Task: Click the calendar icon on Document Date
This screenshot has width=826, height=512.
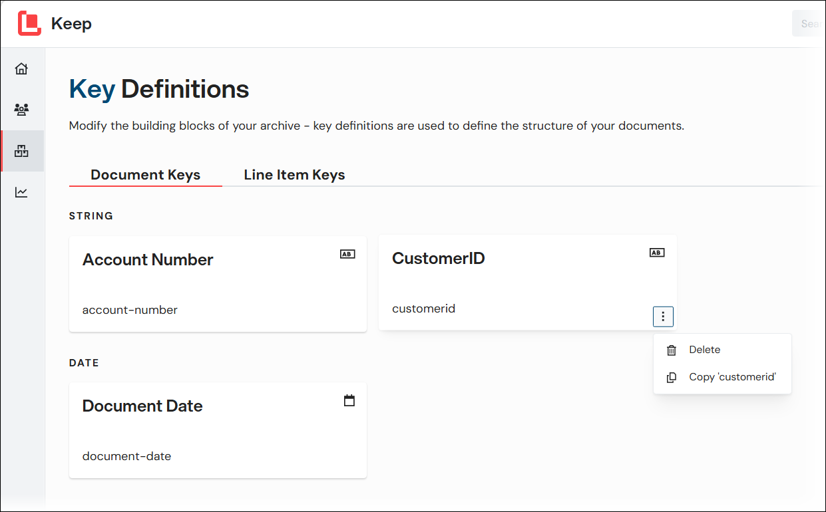Action: (349, 400)
